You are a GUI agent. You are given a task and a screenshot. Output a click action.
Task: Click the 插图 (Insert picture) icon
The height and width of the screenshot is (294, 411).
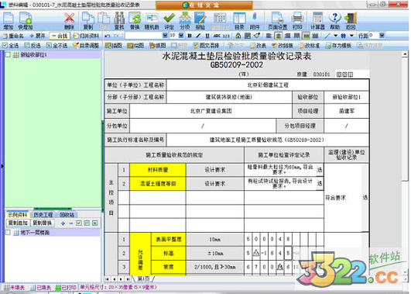tap(114, 46)
